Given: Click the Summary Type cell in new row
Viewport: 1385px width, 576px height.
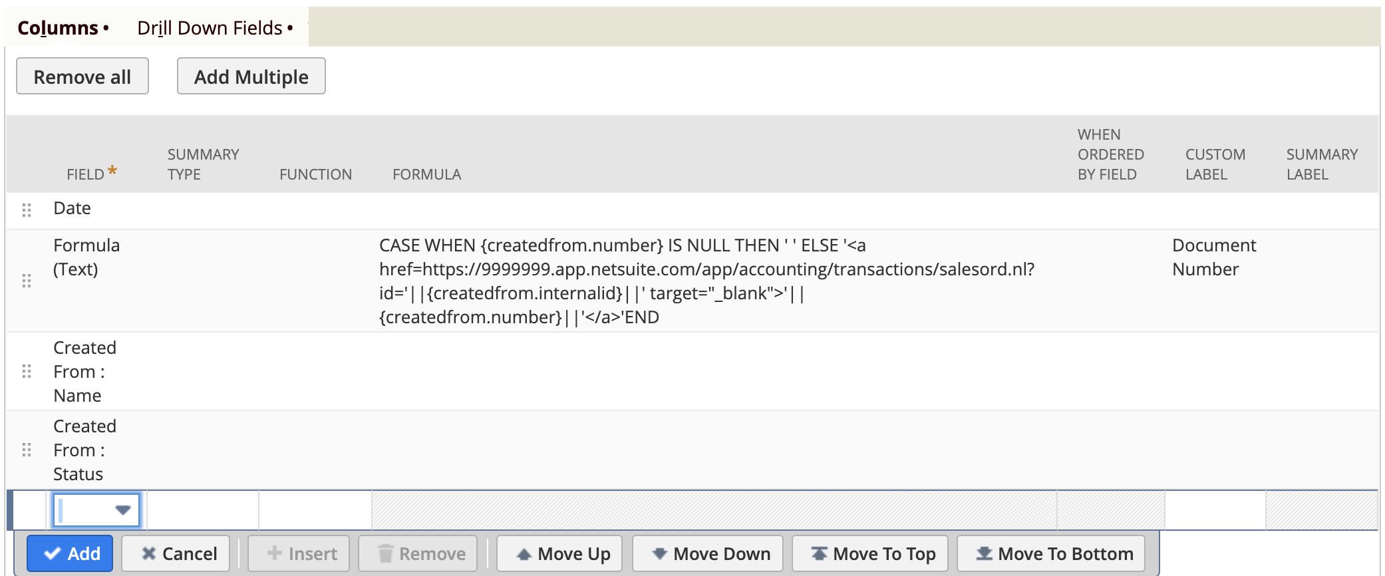Looking at the screenshot, I should click(203, 510).
